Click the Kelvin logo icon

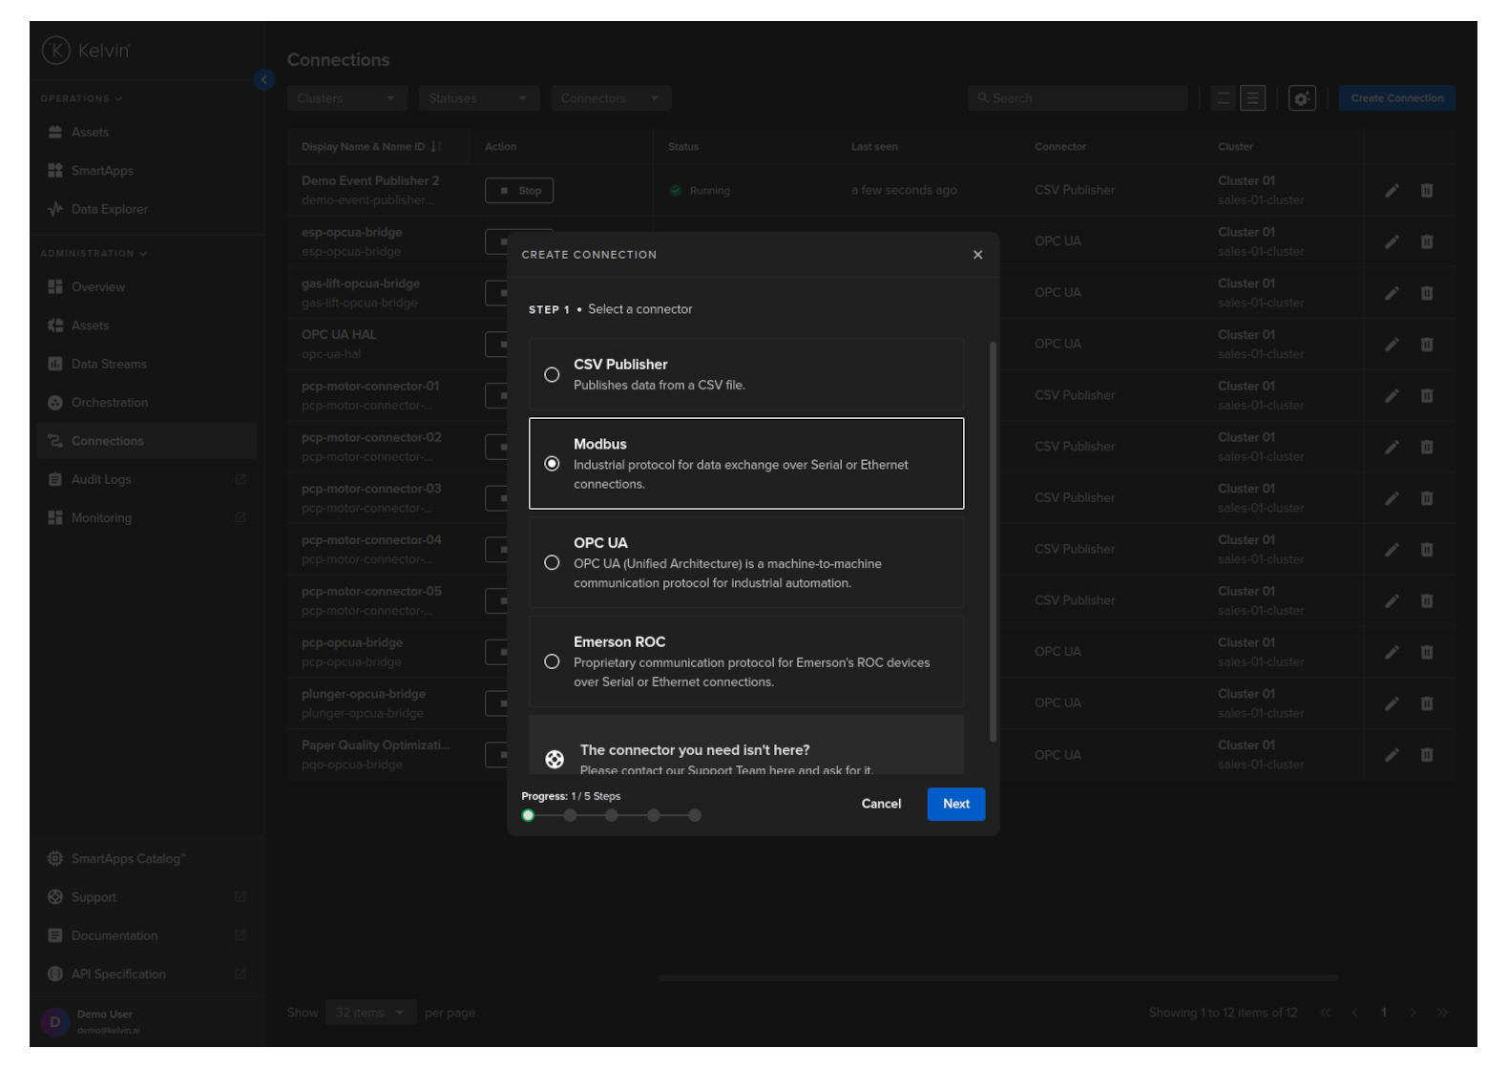[56, 51]
